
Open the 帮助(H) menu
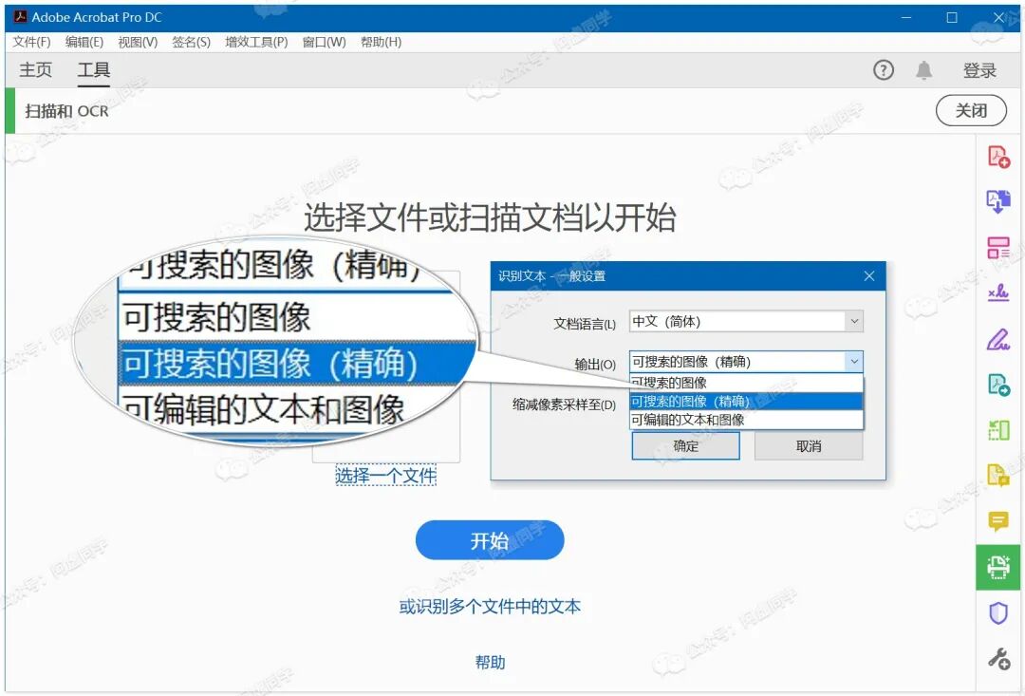[382, 42]
